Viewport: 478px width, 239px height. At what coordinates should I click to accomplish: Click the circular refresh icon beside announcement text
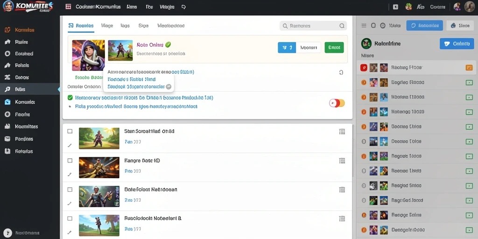tap(341, 72)
